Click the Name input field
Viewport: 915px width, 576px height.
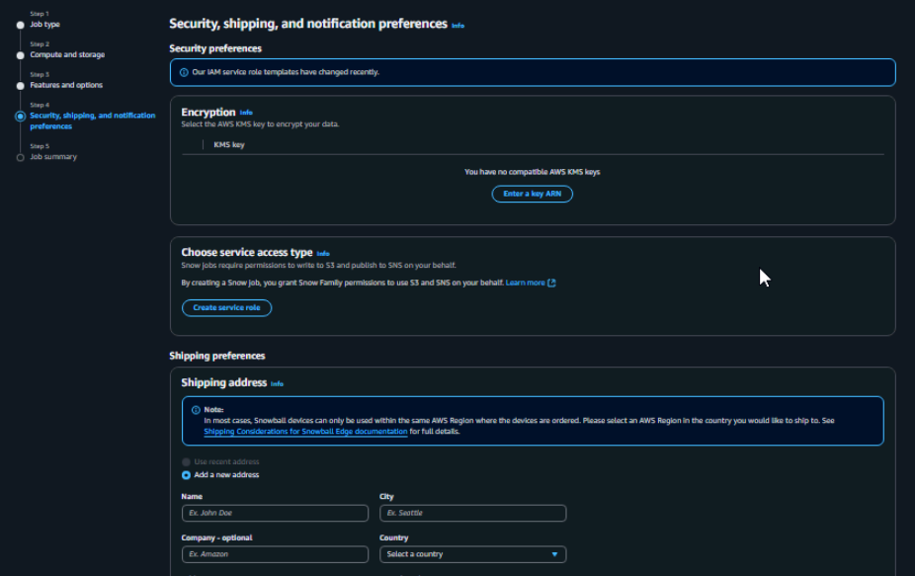275,514
